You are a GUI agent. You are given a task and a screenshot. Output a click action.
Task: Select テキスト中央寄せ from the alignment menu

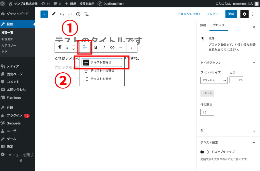point(102,71)
